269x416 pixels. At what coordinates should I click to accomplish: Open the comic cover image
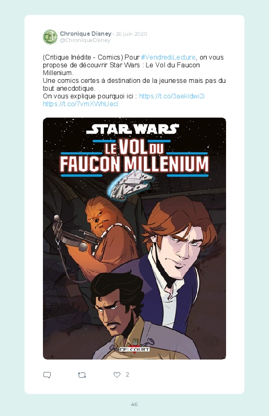click(134, 238)
